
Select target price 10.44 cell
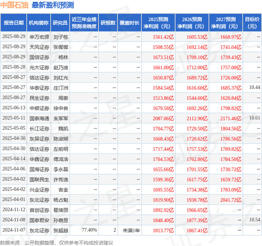(x=255, y=87)
